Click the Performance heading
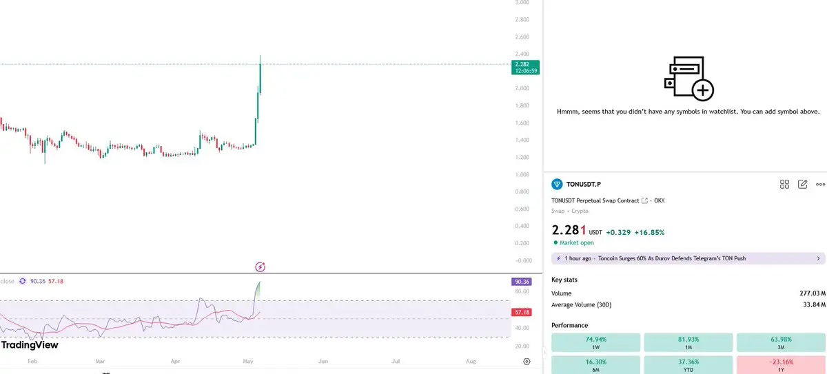The image size is (827, 374). point(570,325)
